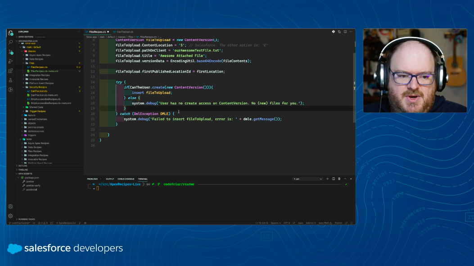This screenshot has height=266, width=474.
Task: Run the postinstall npm script
Action: (32, 189)
